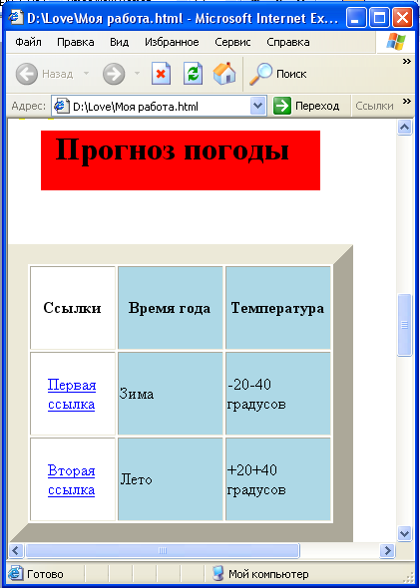
Task: Click the vertical scrollbar thumb
Action: tap(405, 325)
